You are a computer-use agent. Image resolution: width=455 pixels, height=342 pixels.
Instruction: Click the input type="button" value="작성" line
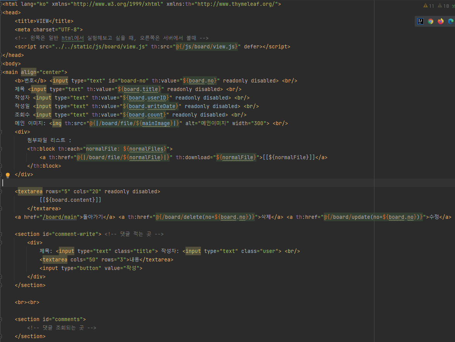(91, 268)
